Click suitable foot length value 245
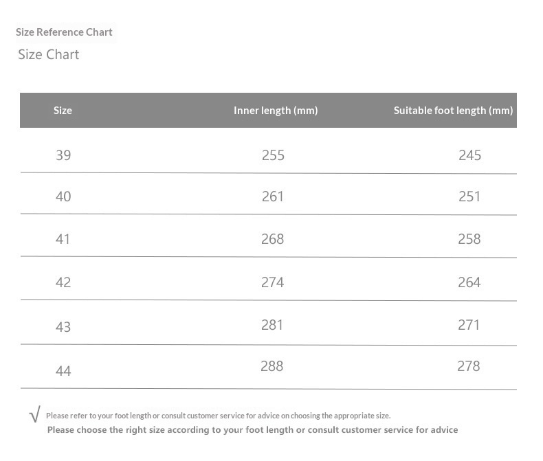543x461 pixels. [x=470, y=155]
